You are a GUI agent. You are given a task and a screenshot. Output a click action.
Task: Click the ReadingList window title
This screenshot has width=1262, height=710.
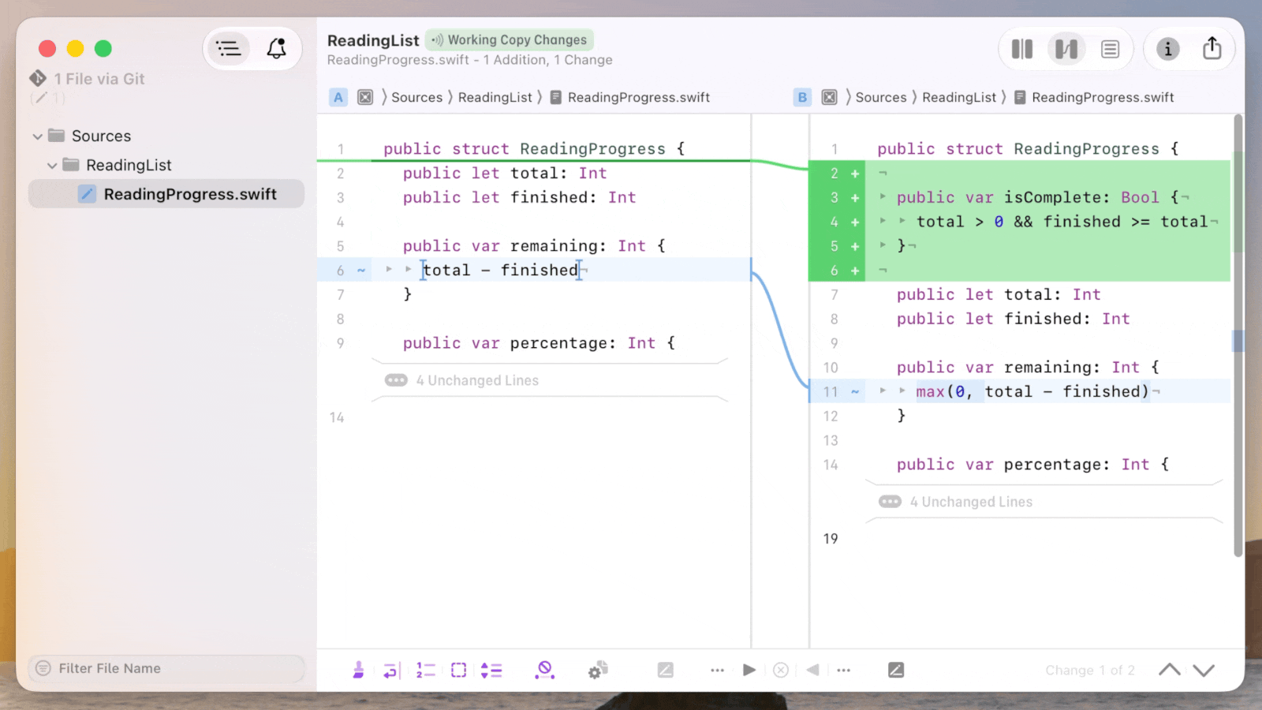[373, 40]
